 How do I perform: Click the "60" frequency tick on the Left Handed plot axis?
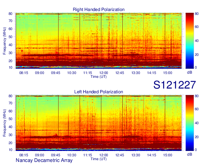(10, 111)
